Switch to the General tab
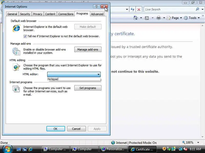Viewport: 205px width, 153px height. click(x=12, y=14)
